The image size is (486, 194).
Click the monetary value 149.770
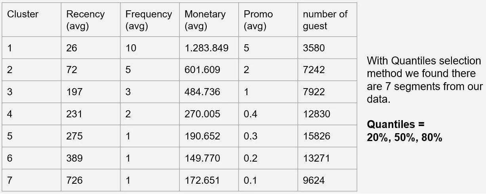(202, 158)
